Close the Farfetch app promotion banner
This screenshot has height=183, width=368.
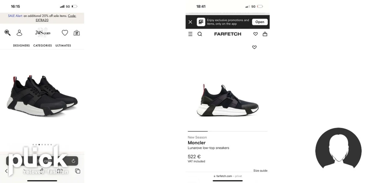[x=190, y=22]
